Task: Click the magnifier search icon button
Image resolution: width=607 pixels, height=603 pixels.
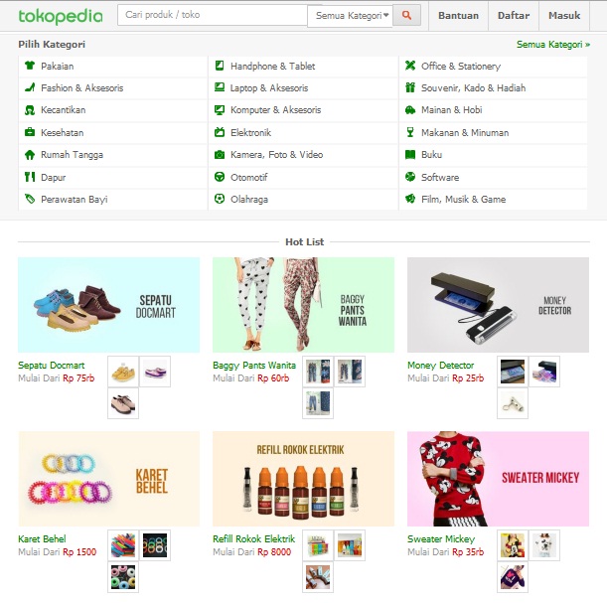Action: point(406,16)
